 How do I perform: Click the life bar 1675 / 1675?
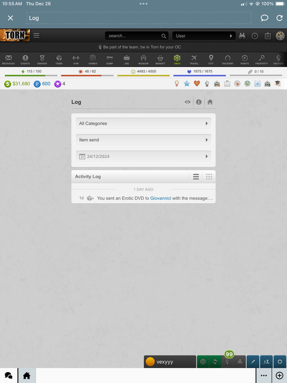tap(200, 72)
